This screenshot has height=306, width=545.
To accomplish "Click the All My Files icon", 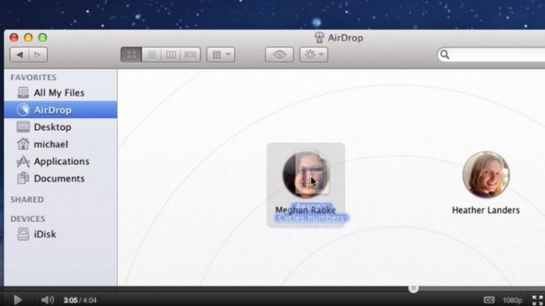I will point(23,93).
